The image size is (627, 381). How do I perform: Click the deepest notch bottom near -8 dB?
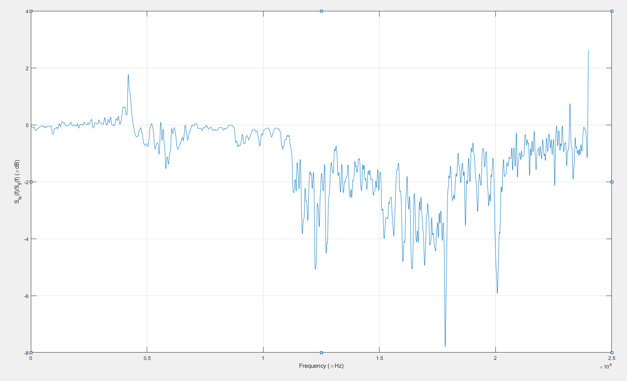click(445, 346)
